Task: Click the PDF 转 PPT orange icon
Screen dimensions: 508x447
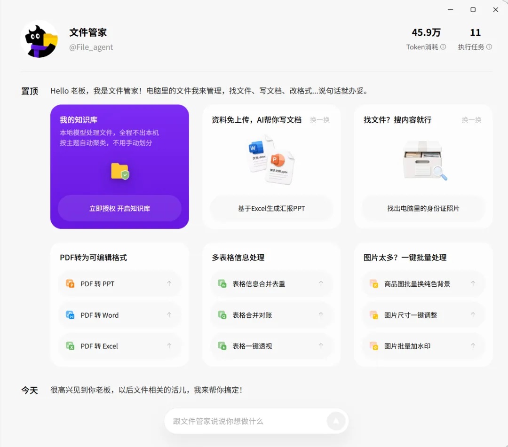Action: 70,283
